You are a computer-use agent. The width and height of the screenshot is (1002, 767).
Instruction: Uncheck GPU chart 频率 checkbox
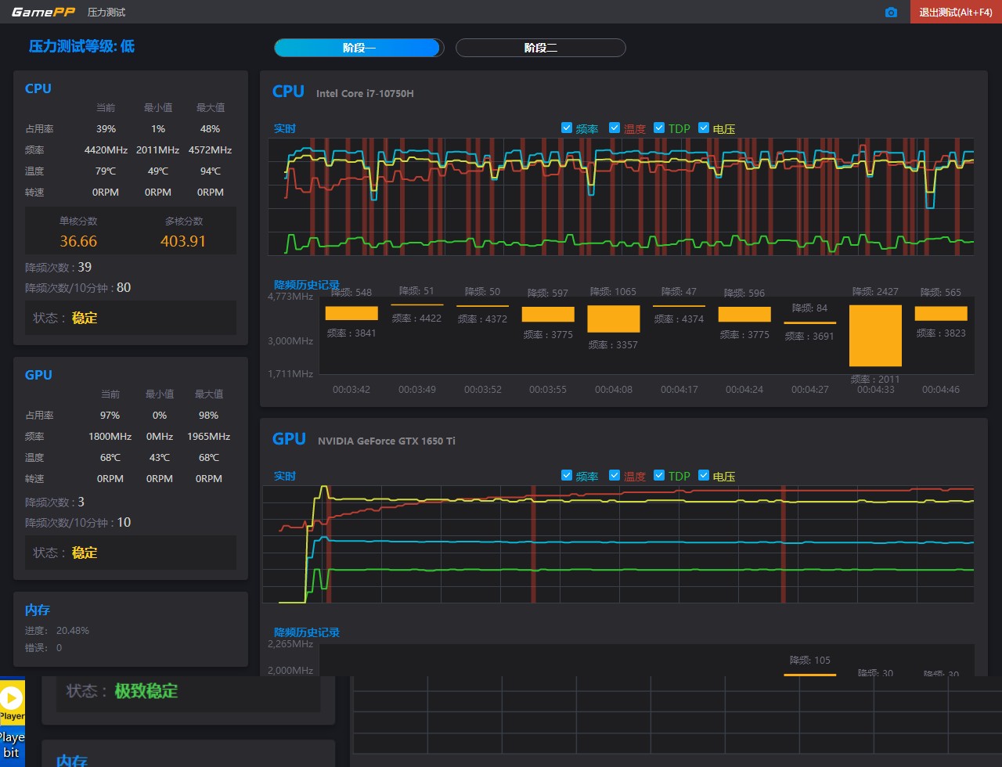[x=567, y=476]
